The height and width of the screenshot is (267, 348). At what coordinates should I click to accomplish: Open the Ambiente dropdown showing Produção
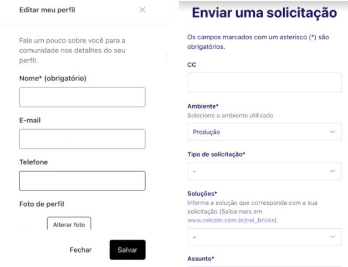(x=264, y=132)
